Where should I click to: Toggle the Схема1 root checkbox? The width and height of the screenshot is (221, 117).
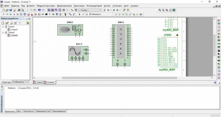point(6,27)
